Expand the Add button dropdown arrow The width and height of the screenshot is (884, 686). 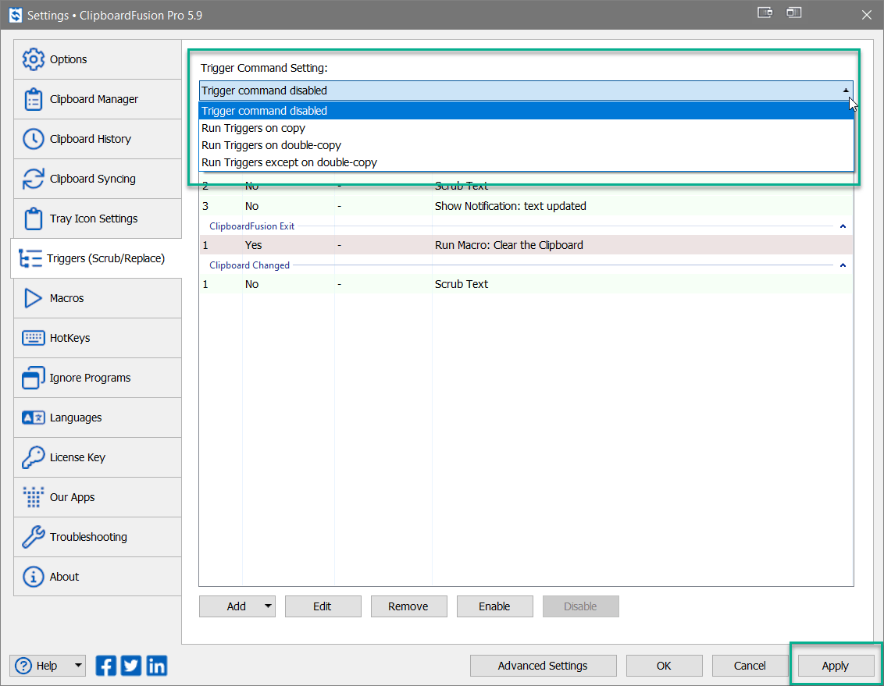coord(266,606)
